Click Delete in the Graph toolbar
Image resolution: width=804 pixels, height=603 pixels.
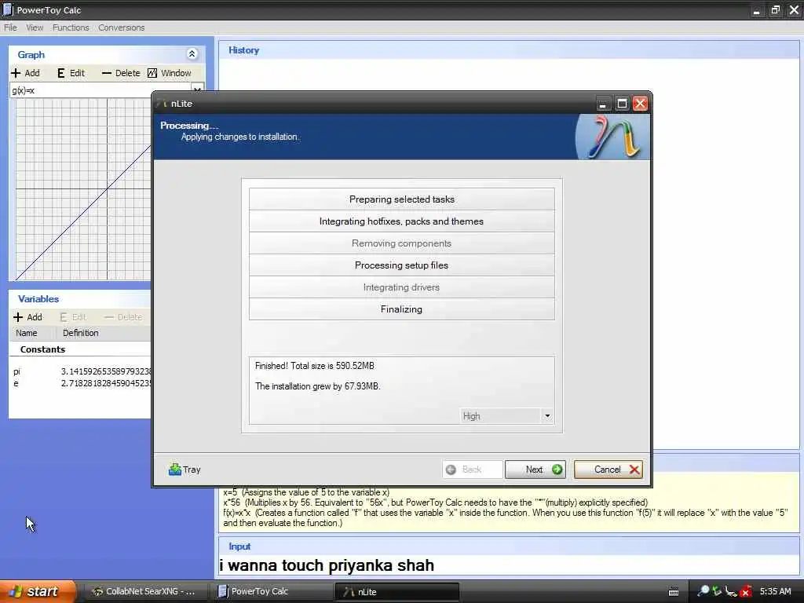point(121,73)
